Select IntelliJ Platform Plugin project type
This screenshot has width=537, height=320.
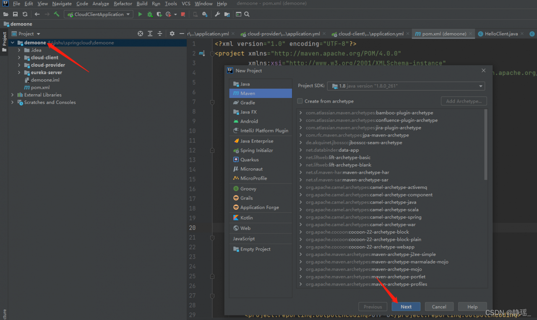[x=261, y=131]
